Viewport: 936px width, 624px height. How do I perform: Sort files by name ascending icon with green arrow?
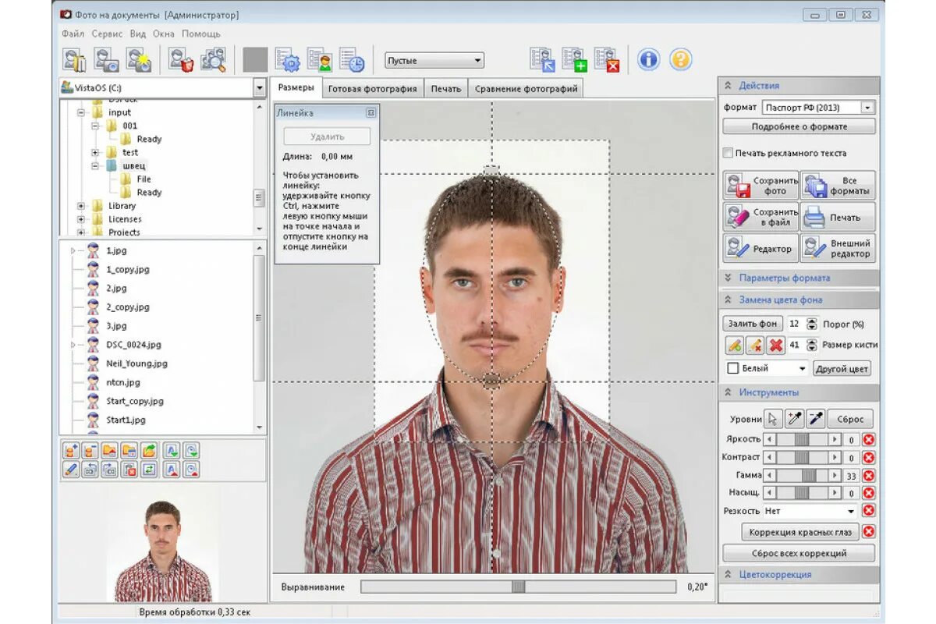pos(172,450)
